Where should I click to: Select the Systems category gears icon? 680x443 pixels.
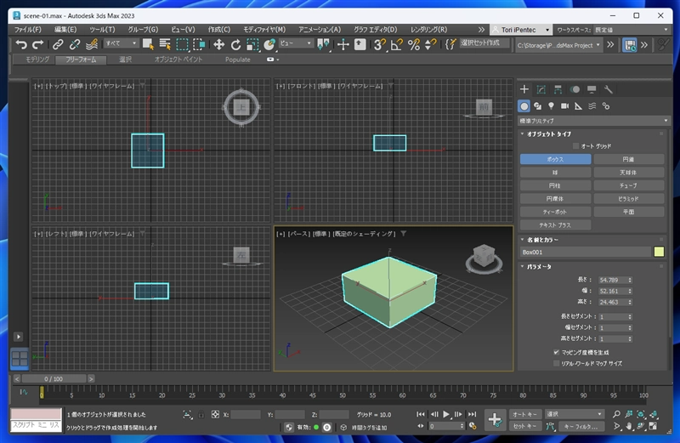tap(606, 106)
